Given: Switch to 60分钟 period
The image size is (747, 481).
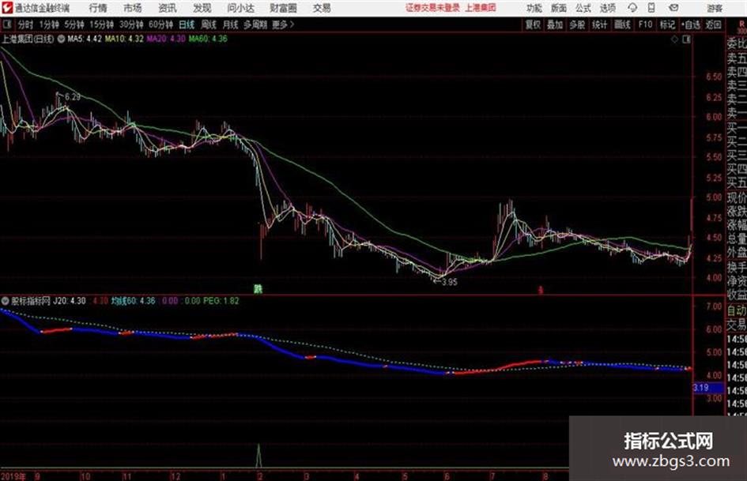Looking at the screenshot, I should click(x=160, y=24).
